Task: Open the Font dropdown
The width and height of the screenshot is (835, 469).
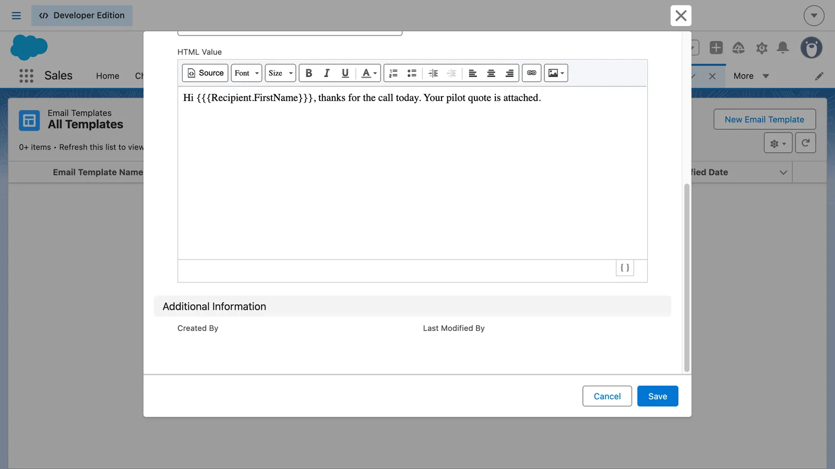Action: coord(246,73)
